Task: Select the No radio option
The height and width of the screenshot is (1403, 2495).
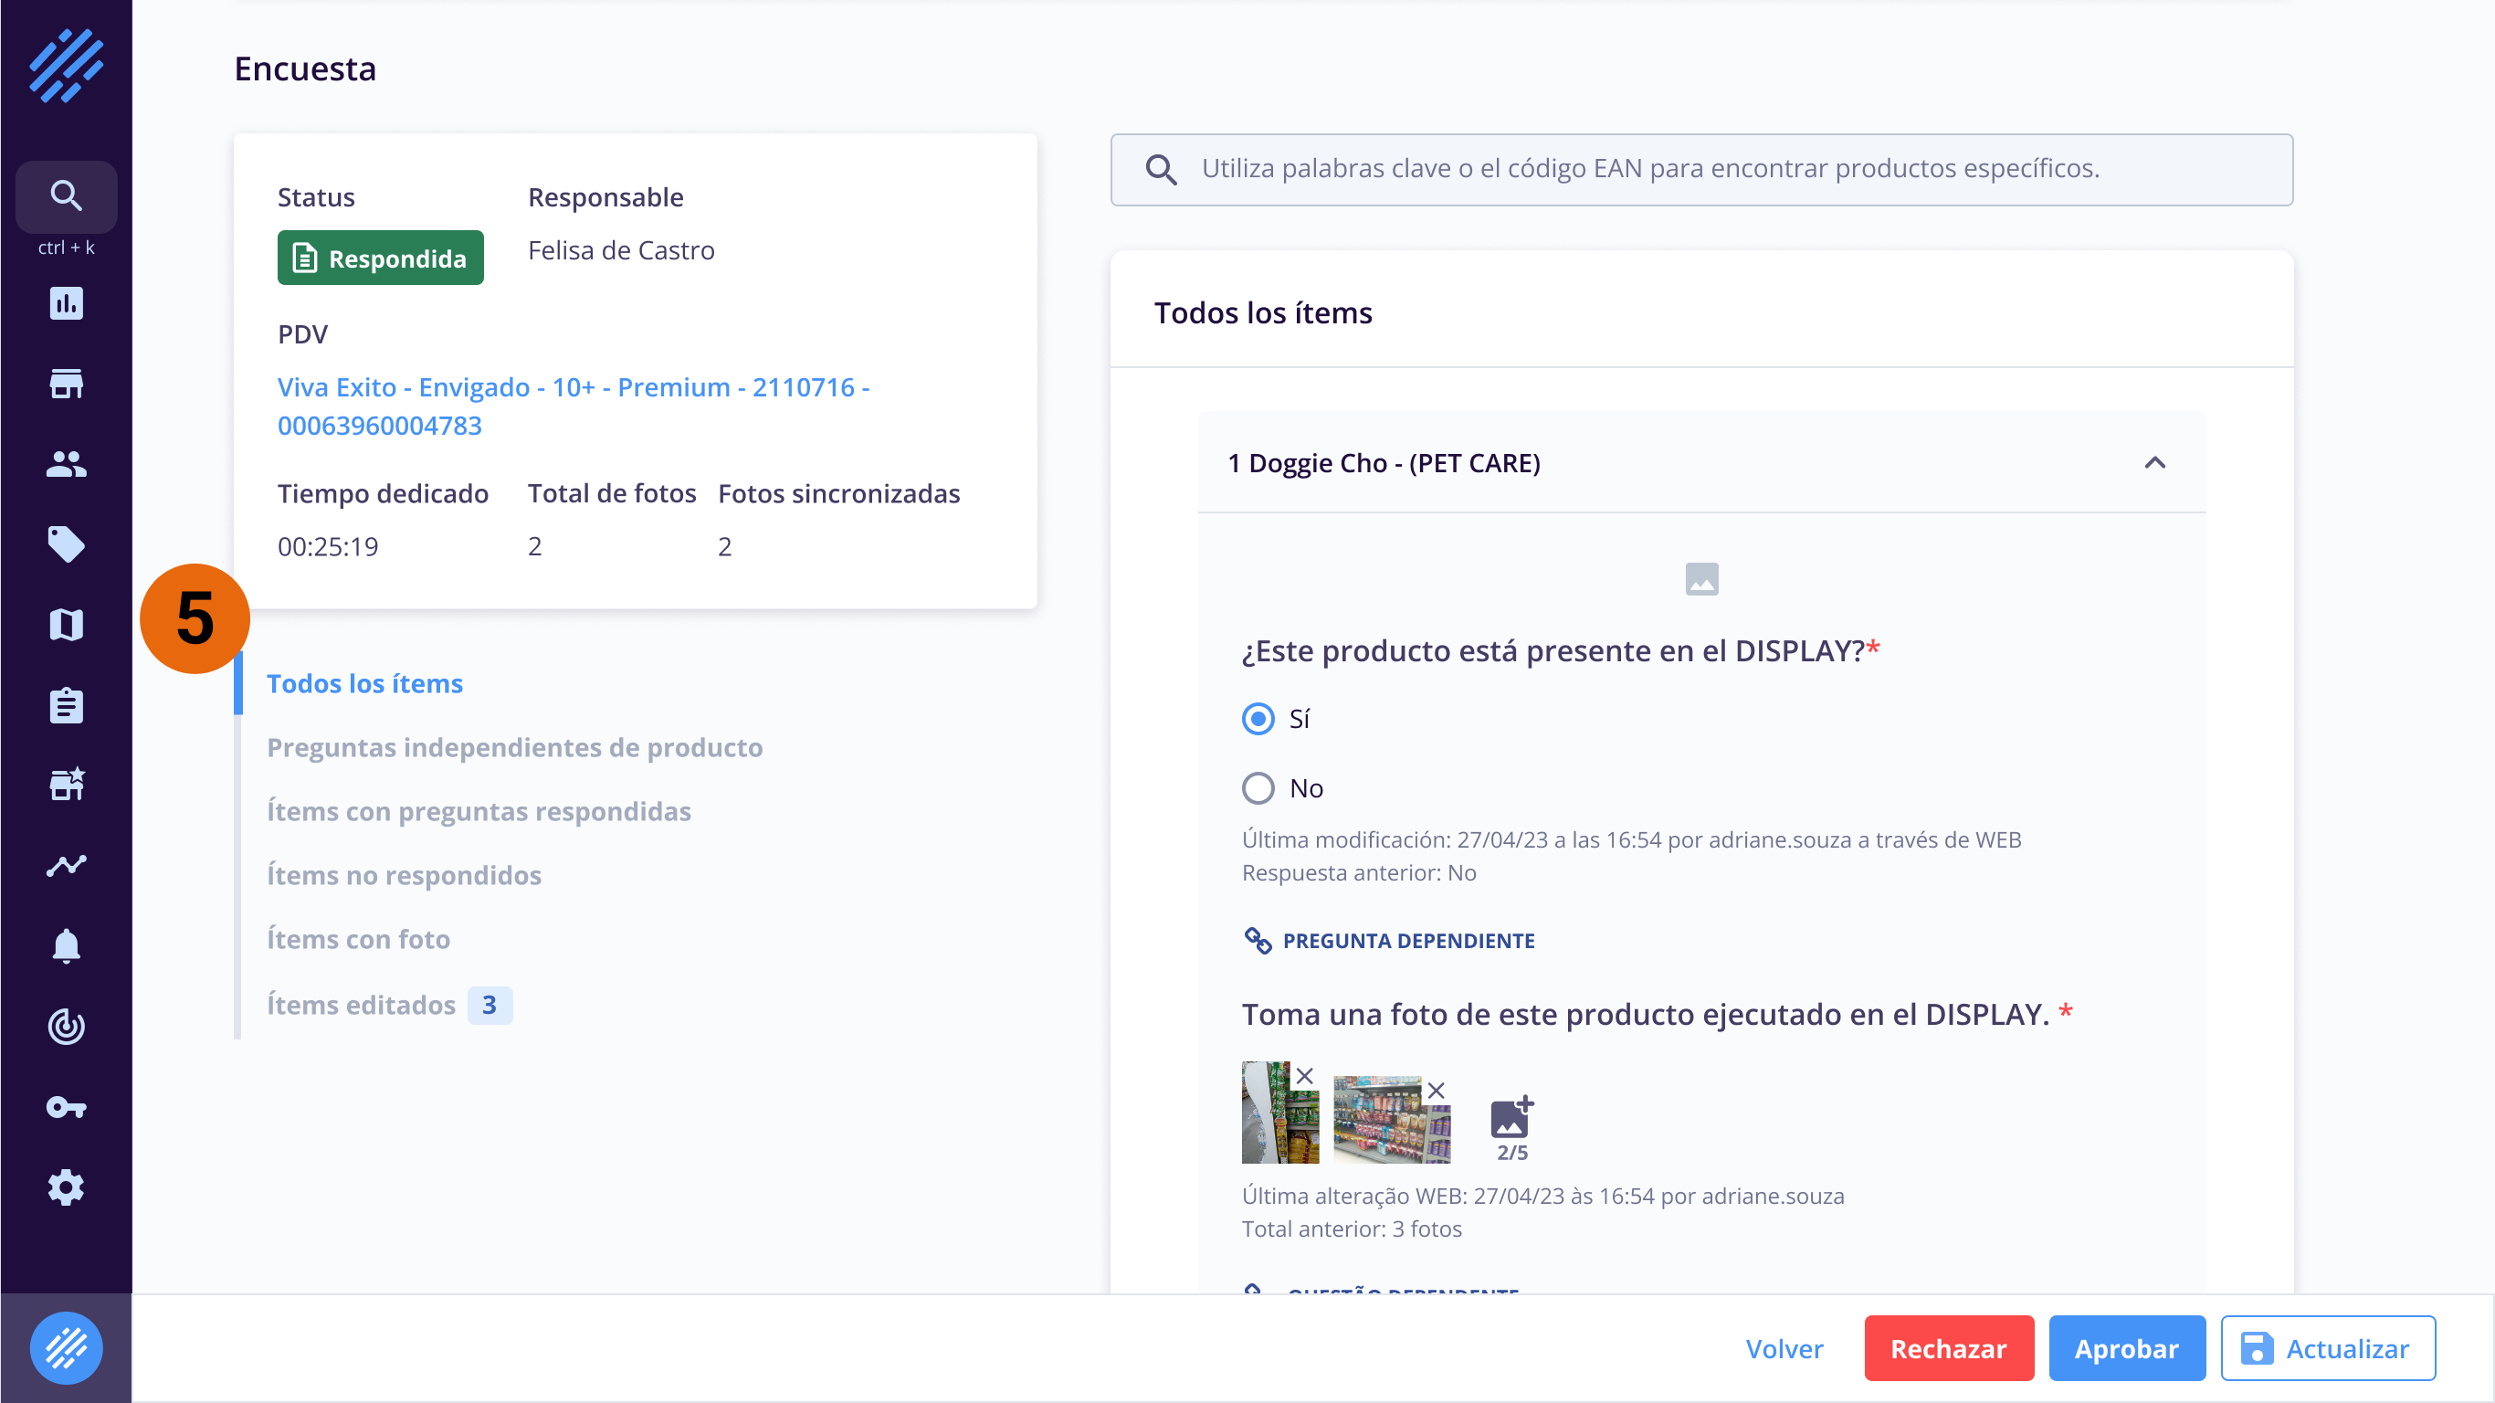Action: pyautogui.click(x=1258, y=787)
